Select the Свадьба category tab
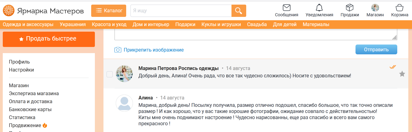 click(257, 25)
